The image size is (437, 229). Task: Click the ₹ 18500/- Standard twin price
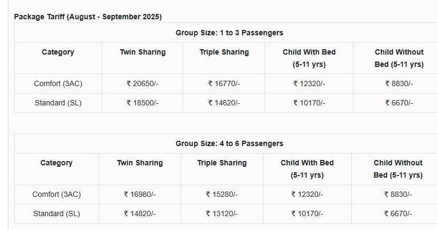point(142,103)
